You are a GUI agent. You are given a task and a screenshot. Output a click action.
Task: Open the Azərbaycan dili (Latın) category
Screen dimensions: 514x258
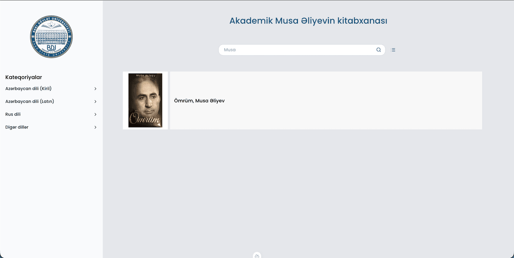click(30, 101)
